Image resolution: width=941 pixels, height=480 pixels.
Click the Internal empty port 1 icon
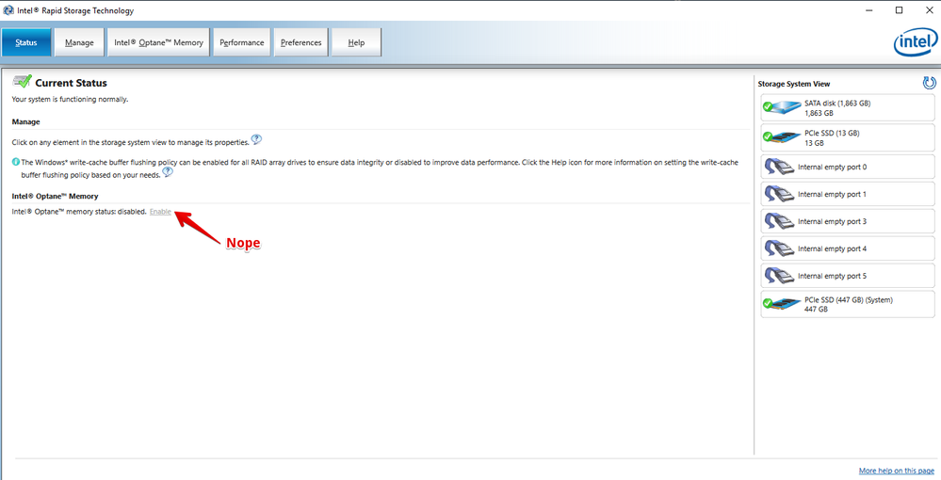(780, 195)
